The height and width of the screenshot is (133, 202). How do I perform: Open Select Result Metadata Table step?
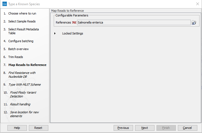point(23,31)
